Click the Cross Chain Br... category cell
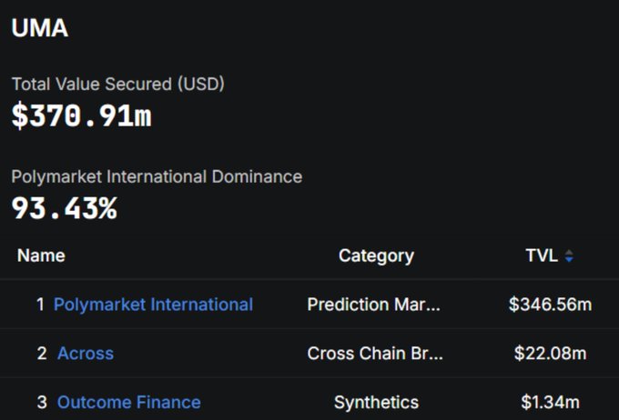619x420 pixels. [x=375, y=354]
